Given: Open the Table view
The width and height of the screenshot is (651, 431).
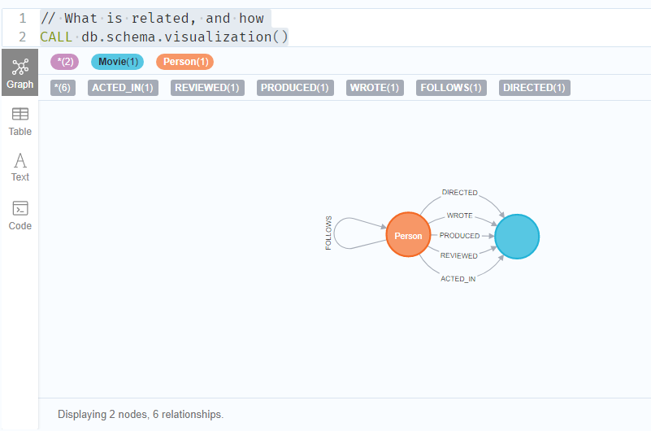Looking at the screenshot, I should 20,121.
